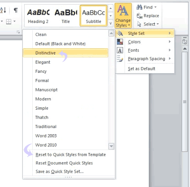Image resolution: width=190 pixels, height=187 pixels.
Task: Open the borders dropdown arrow
Action: click(x=14, y=21)
